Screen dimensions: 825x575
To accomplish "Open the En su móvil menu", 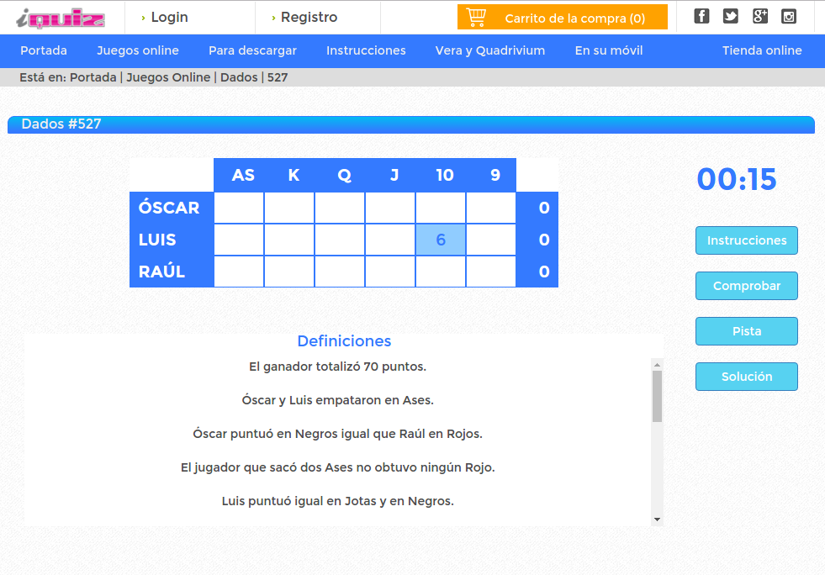I will pyautogui.click(x=609, y=50).
